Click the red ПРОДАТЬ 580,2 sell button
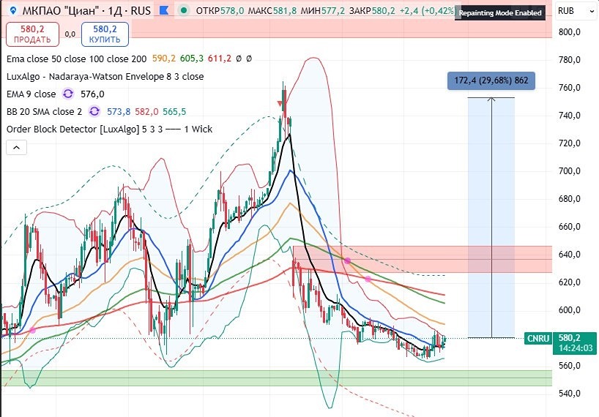 tap(32, 34)
